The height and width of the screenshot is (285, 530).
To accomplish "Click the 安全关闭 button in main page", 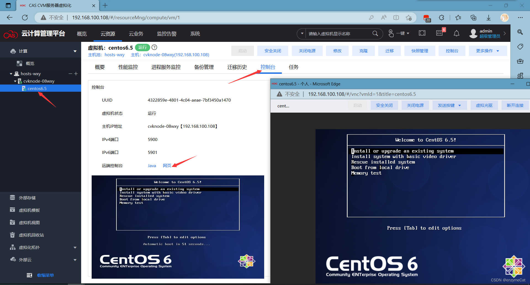I will pos(273,51).
